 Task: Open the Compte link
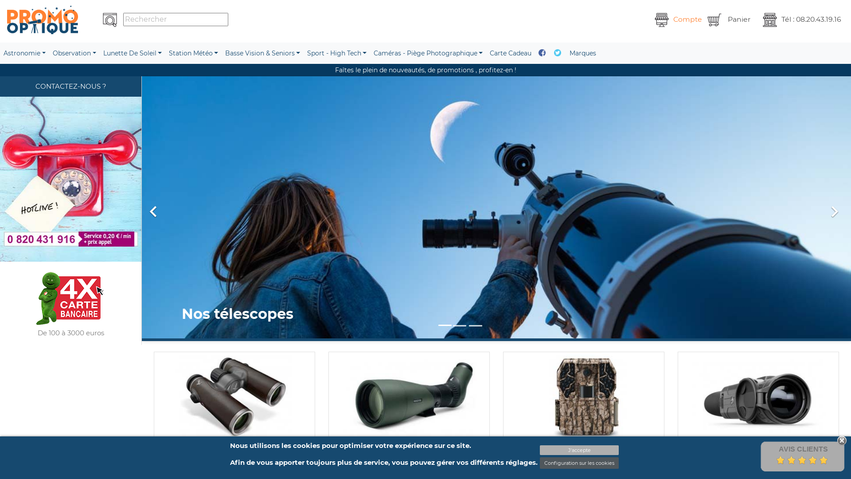coord(687,20)
